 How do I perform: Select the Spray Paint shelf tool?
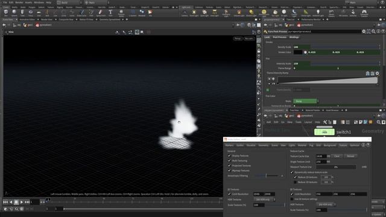click(x=101, y=13)
